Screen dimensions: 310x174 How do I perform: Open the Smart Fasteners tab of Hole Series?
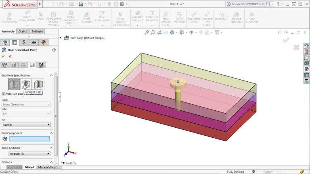(x=41, y=65)
